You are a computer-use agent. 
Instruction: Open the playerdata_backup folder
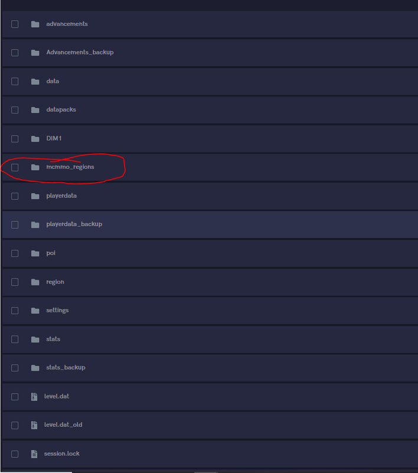click(x=74, y=224)
